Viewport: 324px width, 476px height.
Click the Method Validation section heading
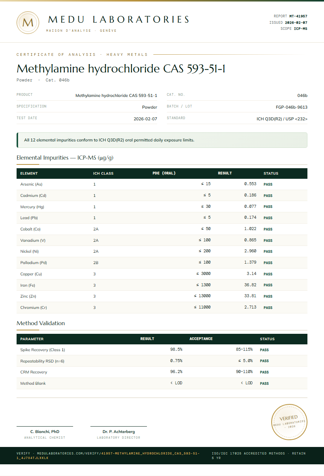41,323
